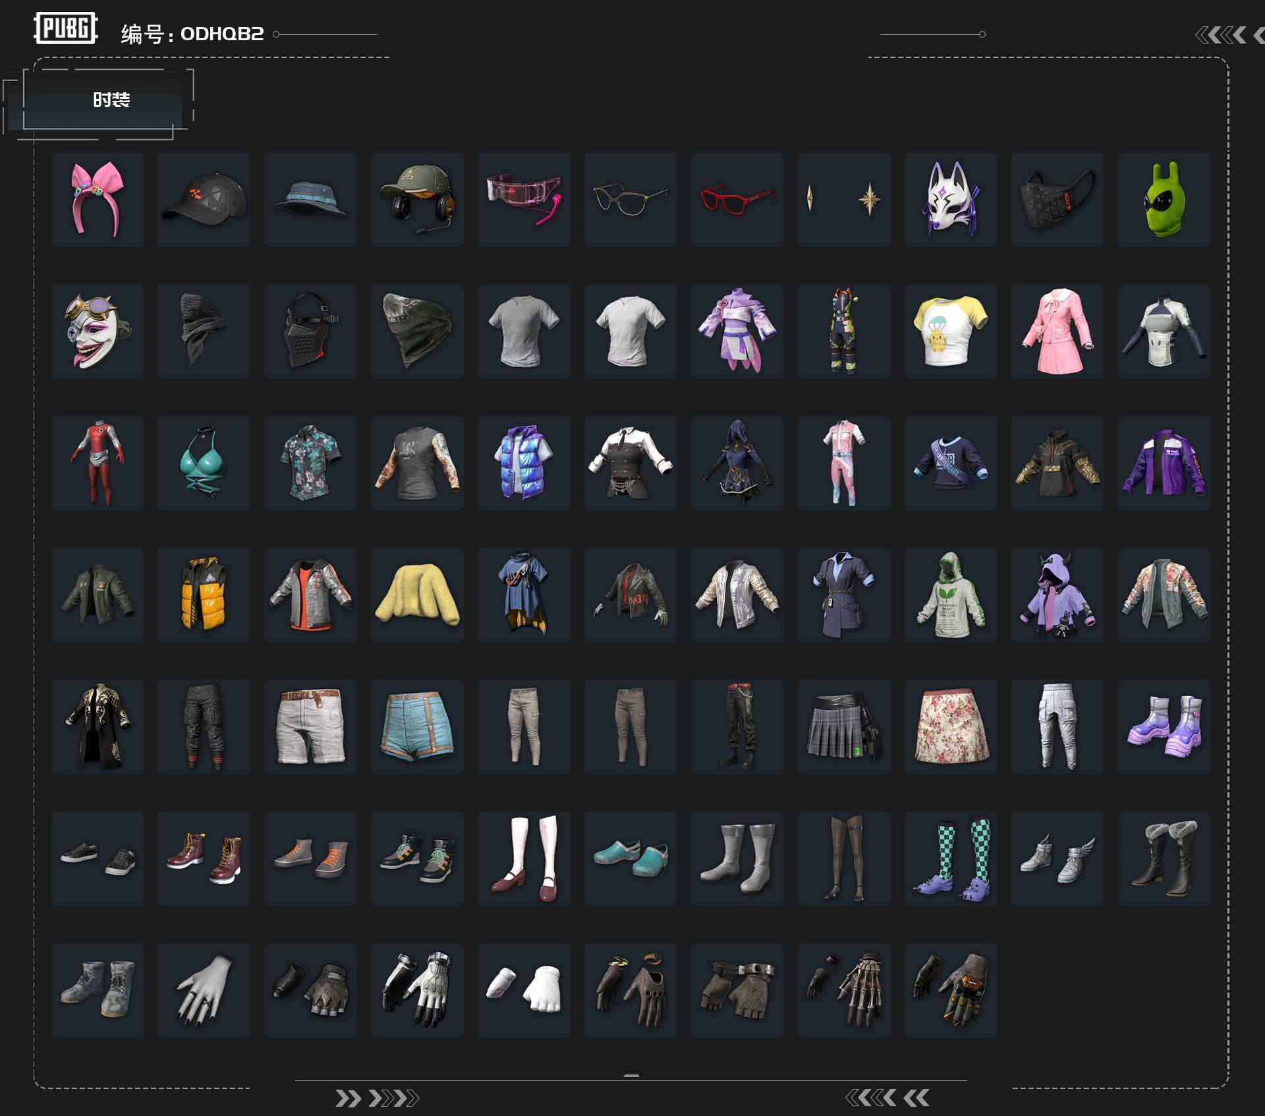Select the floral mini skirt item
Viewport: 1265px width, 1116px height.
coord(951,726)
